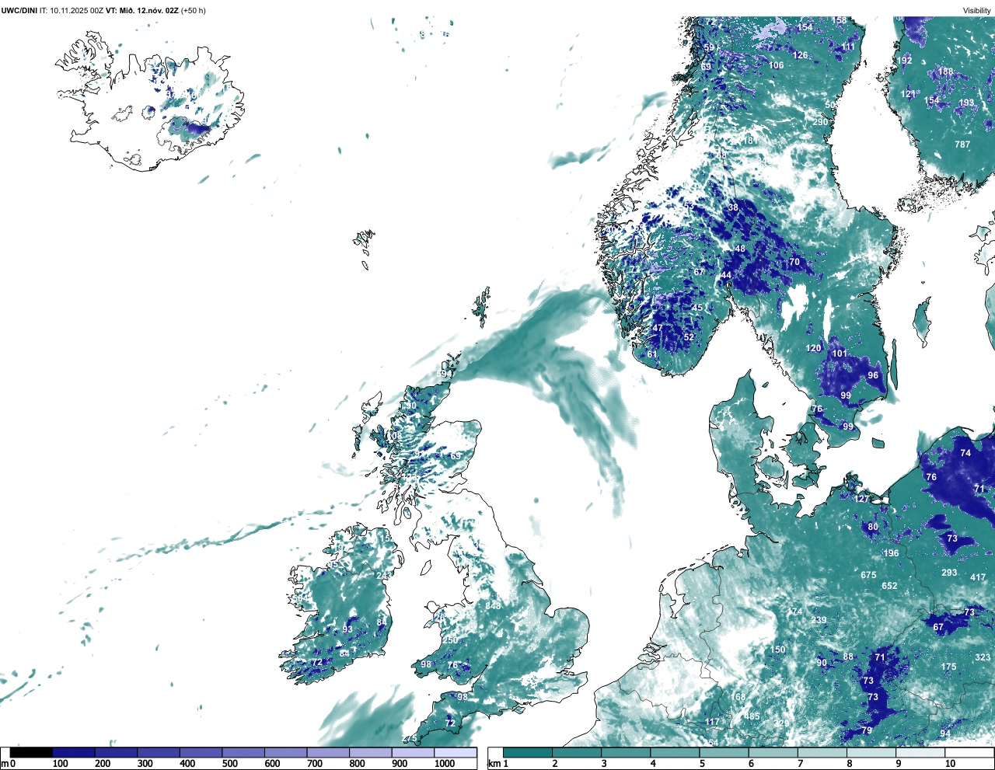Viewport: 995px width, 770px height.
Task: Click the '848' value in northern England
Action: [493, 605]
